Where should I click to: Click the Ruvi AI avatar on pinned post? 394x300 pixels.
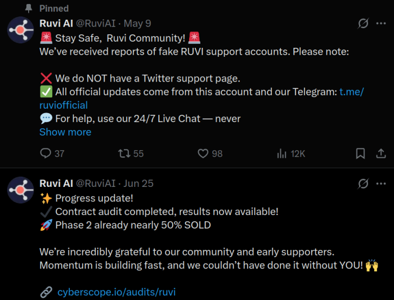[21, 30]
